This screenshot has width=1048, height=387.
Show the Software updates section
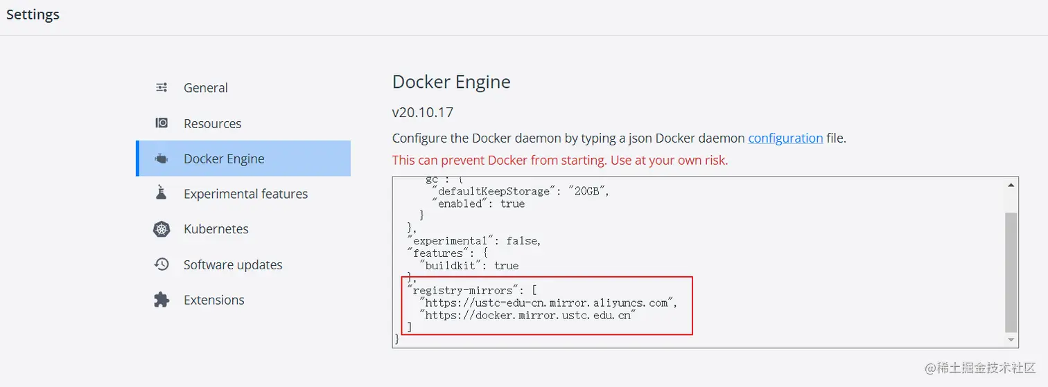tap(233, 264)
